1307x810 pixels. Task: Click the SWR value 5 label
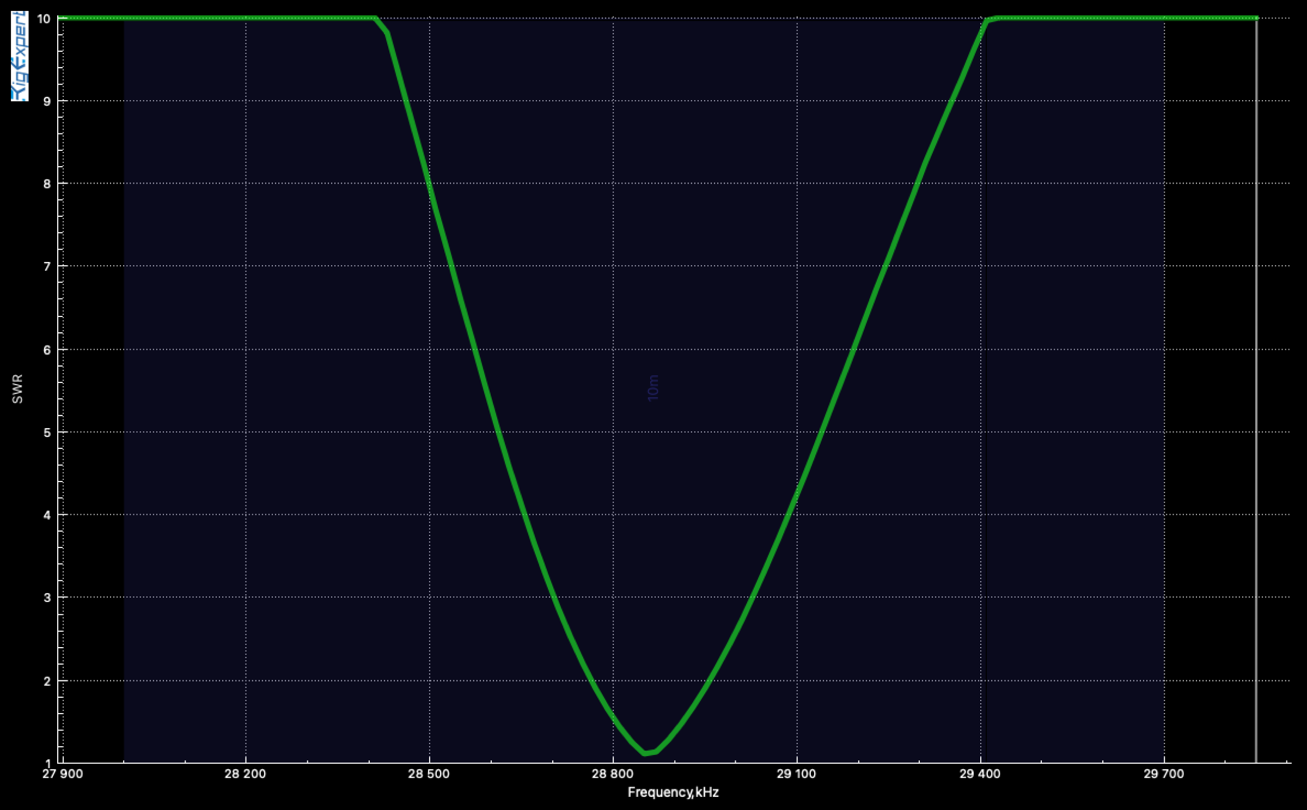(47, 433)
